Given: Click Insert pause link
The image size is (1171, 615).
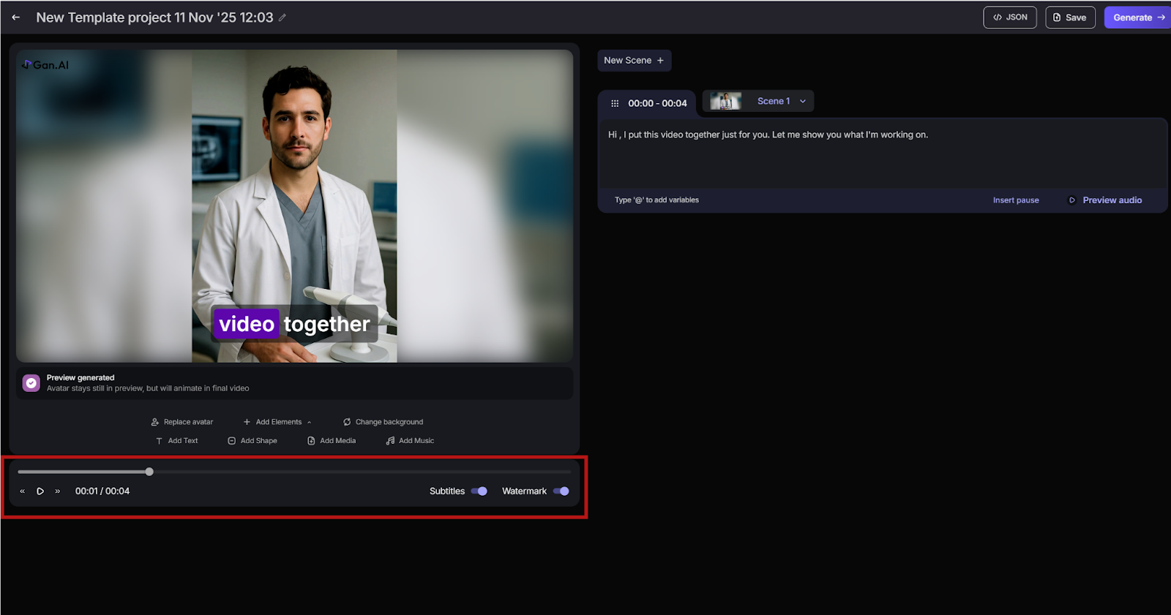Looking at the screenshot, I should point(1015,200).
